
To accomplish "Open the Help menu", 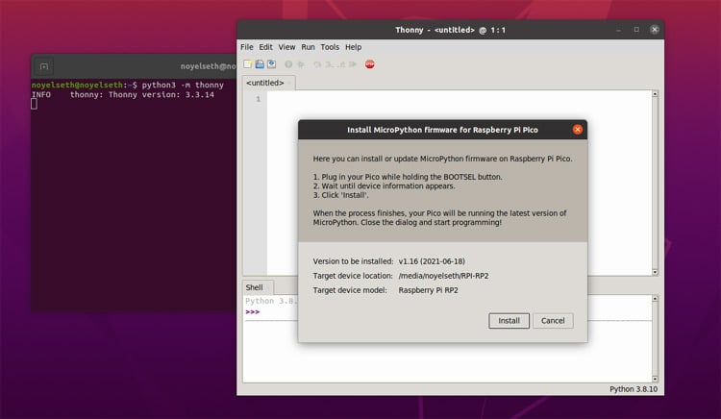I will (x=354, y=47).
